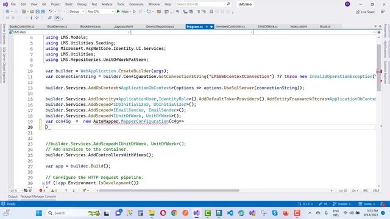Image resolution: width=390 pixels, height=219 pixels.
Task: Open File Explorer from taskbar
Action: [x=152, y=213]
